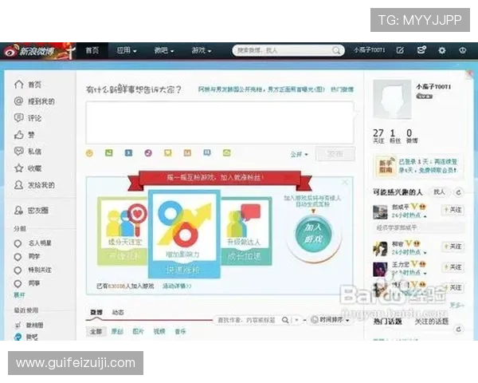Viewport: 478px width, 383px height.
Task: Expand the 应用 dropdown menu
Action: (127, 50)
